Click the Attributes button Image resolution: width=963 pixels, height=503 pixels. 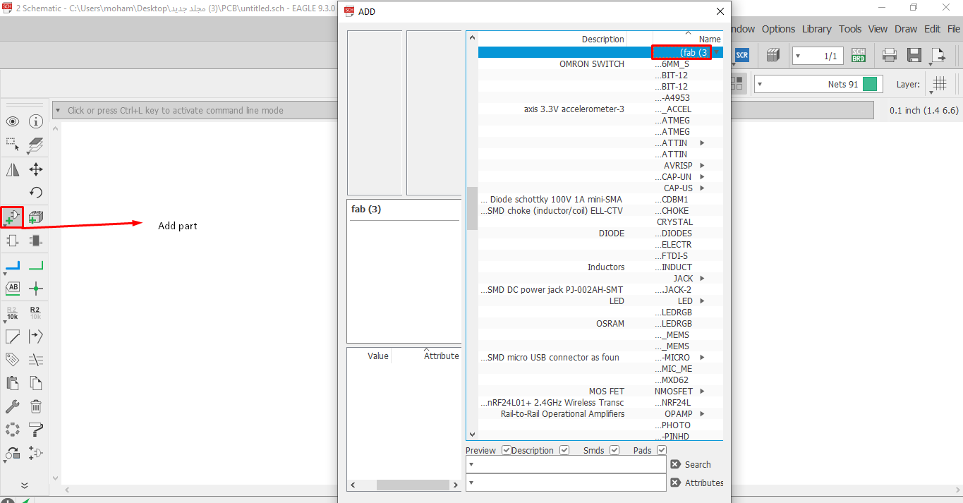[697, 483]
